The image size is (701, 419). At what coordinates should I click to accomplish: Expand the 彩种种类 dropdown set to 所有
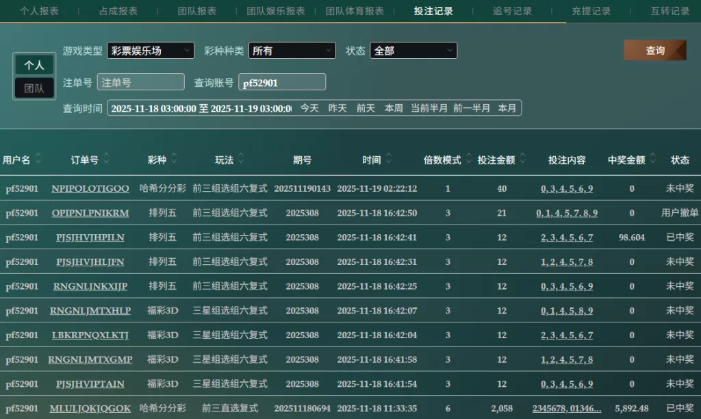[292, 51]
